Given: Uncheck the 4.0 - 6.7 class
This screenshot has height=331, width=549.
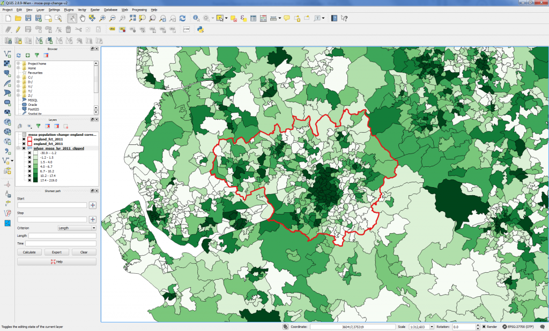Looking at the screenshot, I should (29, 166).
